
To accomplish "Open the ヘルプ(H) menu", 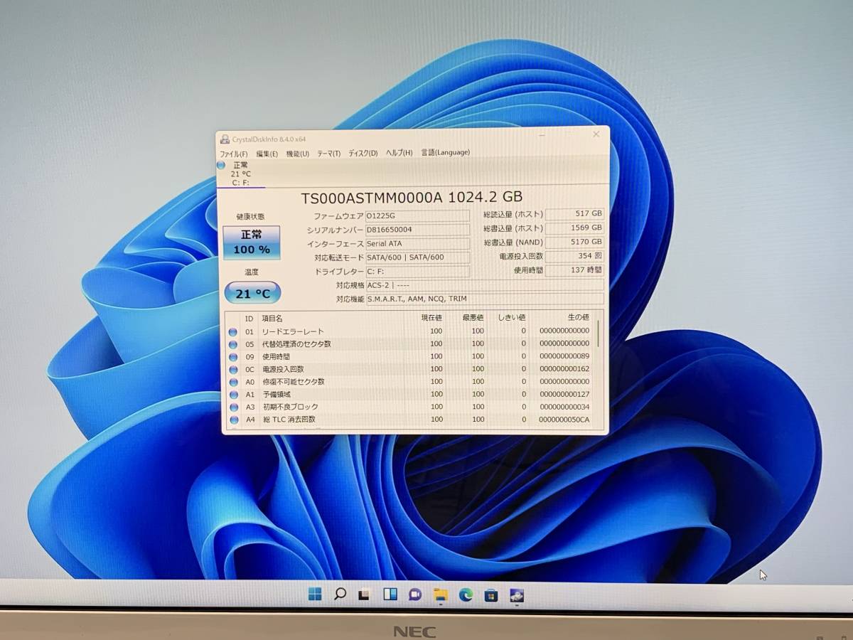I will [x=399, y=152].
